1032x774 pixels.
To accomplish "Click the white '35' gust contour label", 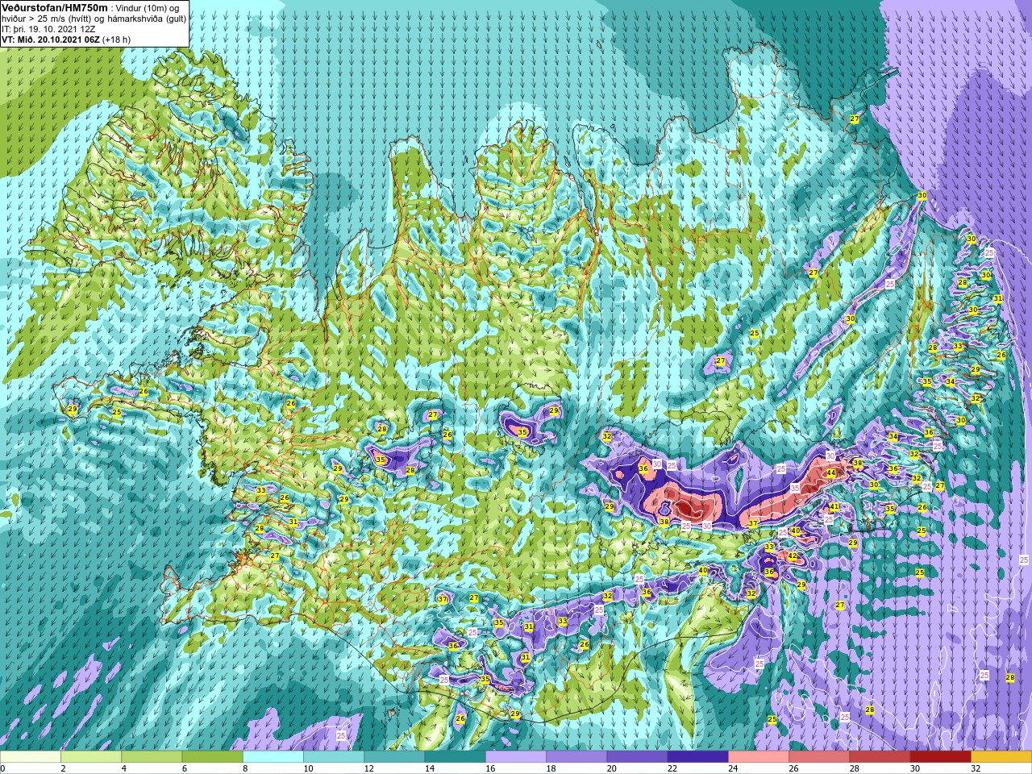I will 795,489.
